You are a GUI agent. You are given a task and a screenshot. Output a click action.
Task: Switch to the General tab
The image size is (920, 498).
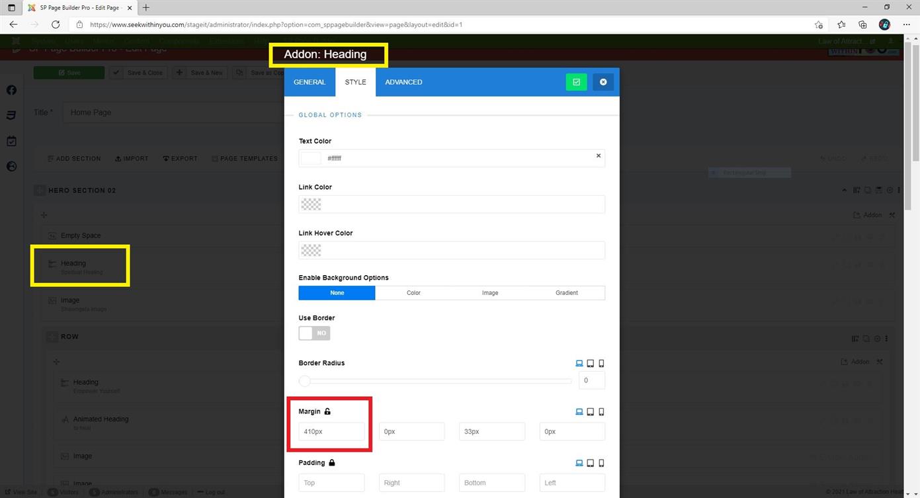(310, 82)
